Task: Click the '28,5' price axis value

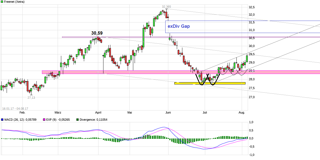Action: pyautogui.click(x=252, y=71)
